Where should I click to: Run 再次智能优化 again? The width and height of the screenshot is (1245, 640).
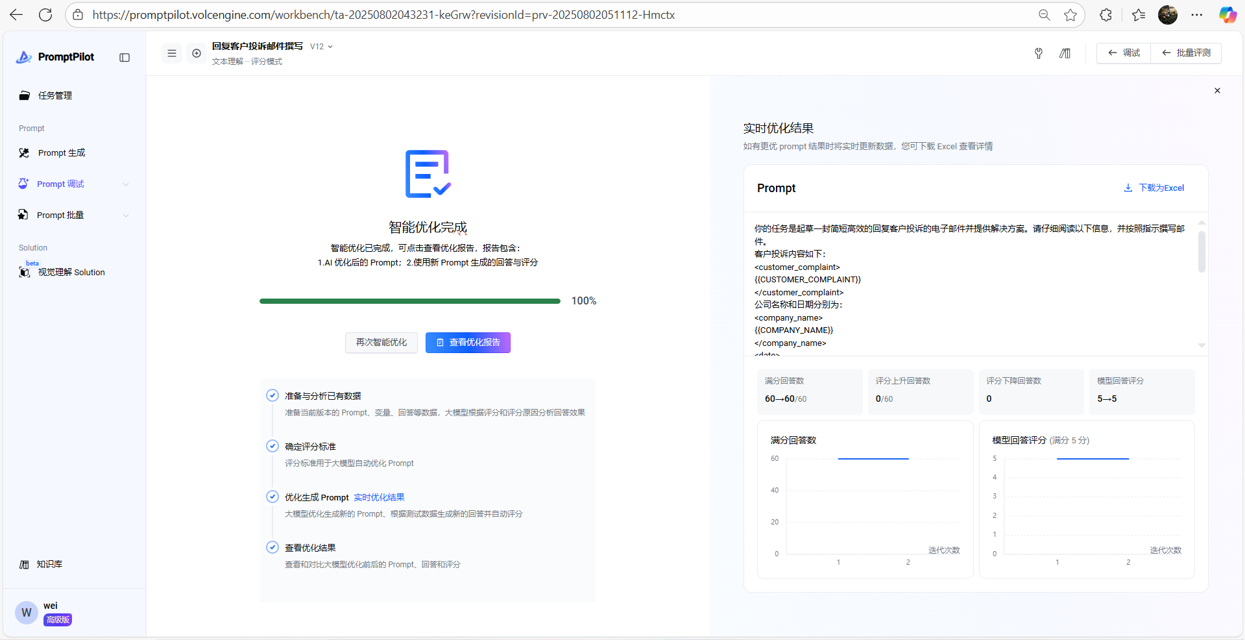381,343
